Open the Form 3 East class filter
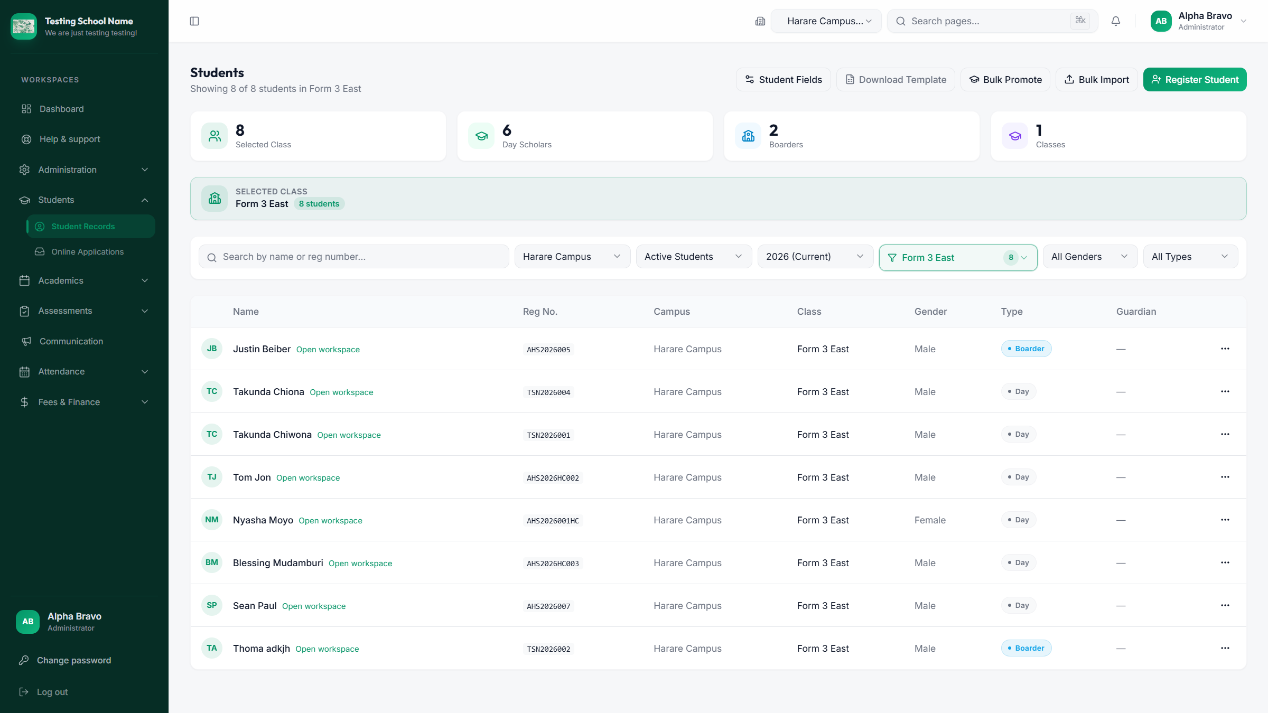Image resolution: width=1268 pixels, height=713 pixels. click(958, 258)
